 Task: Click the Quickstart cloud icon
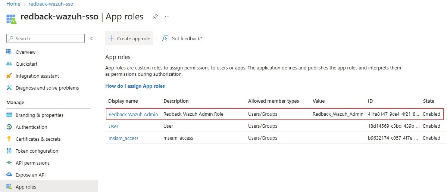pyautogui.click(x=9, y=64)
